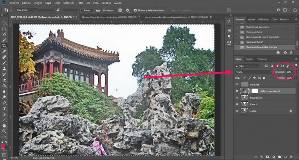Reset crop with the undo arrow icon
299x160 pixels.
coord(229,10)
